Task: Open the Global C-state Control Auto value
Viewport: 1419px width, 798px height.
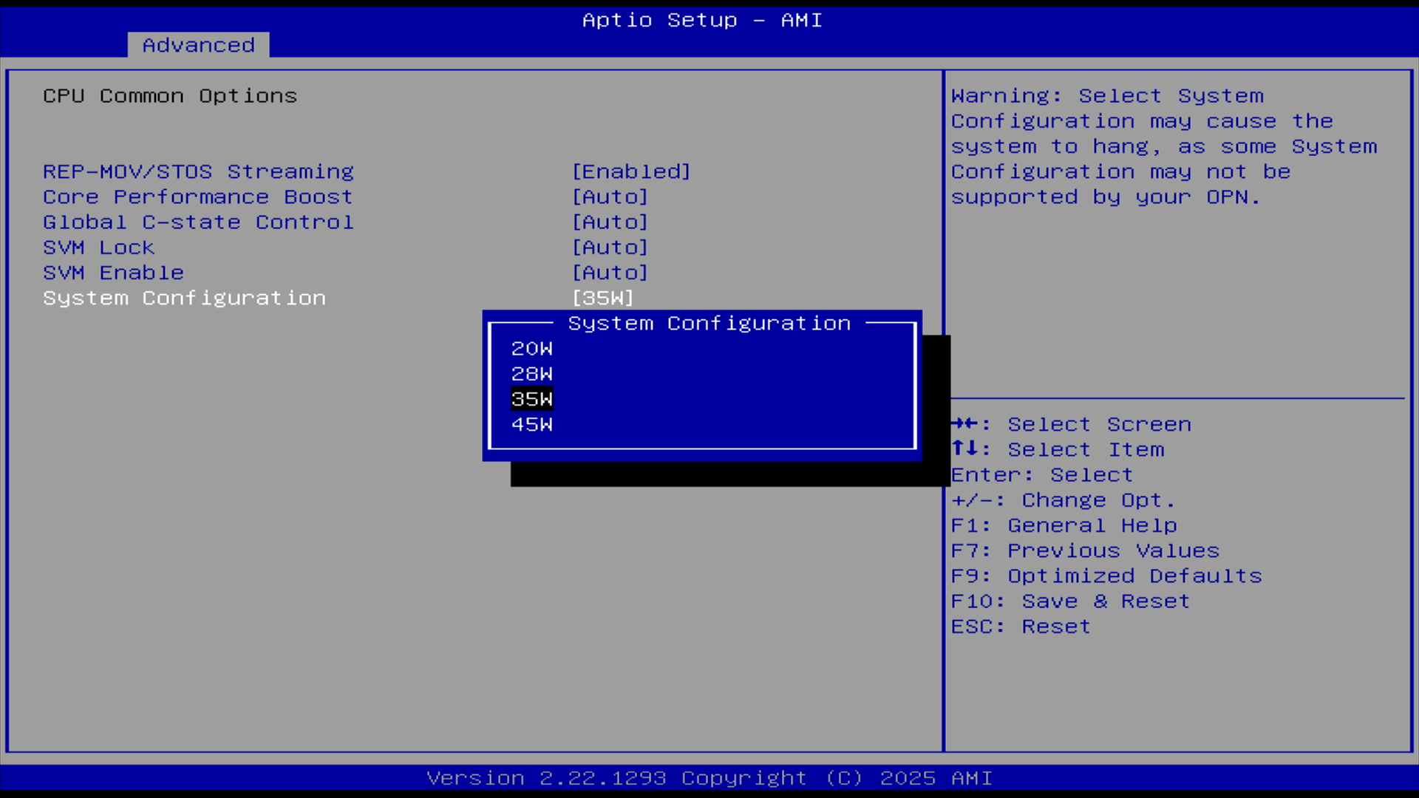Action: point(610,222)
